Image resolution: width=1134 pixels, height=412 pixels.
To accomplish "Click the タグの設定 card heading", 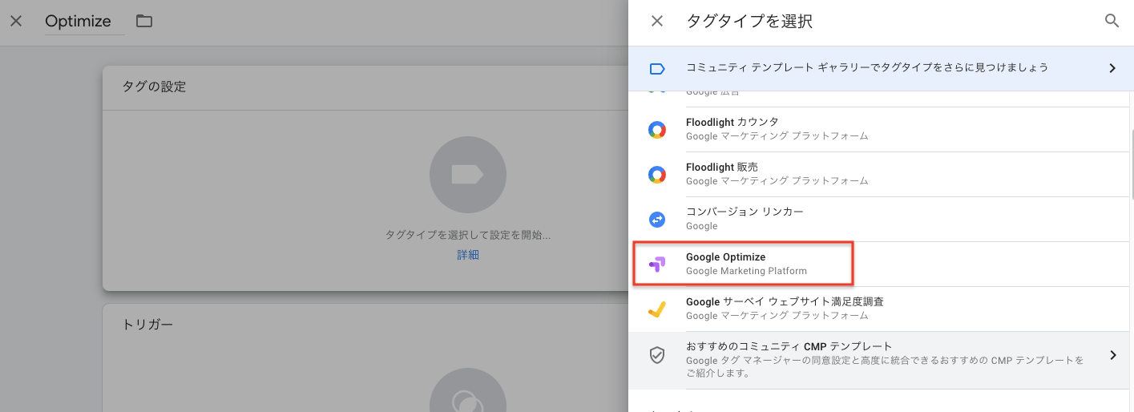I will pos(154,87).
